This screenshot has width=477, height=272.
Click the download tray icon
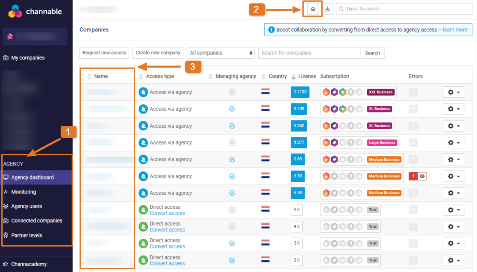(x=327, y=9)
